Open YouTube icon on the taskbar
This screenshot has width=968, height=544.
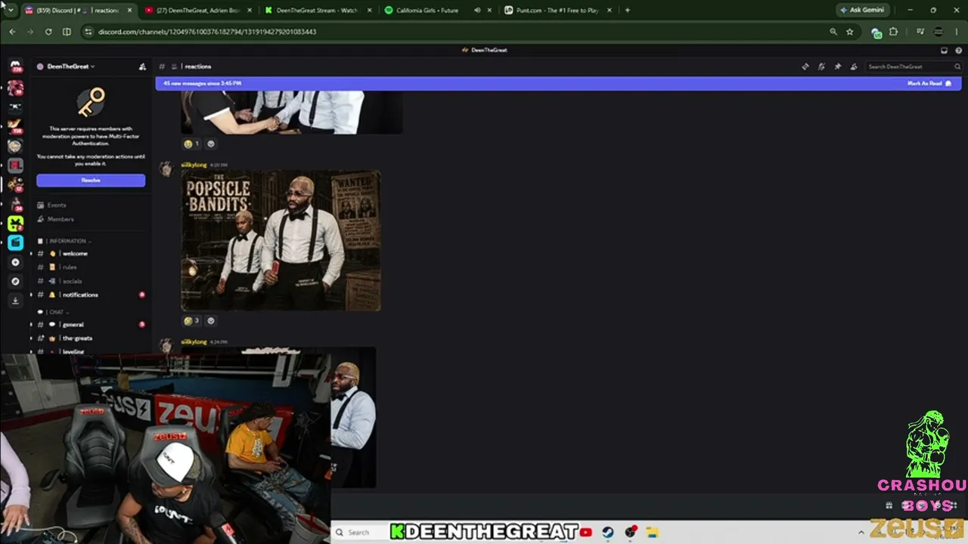coord(586,532)
